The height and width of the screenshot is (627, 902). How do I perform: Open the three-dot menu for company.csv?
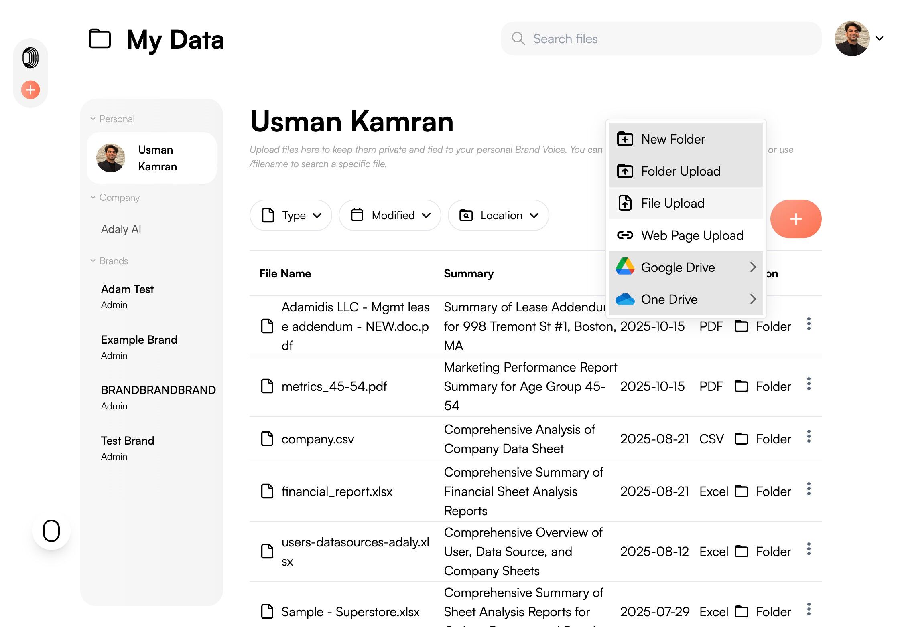click(809, 437)
